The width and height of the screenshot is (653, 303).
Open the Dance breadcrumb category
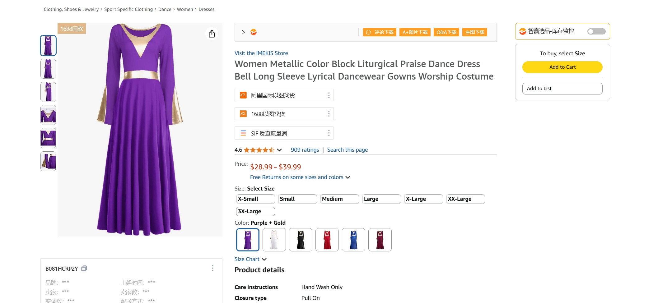tap(165, 9)
